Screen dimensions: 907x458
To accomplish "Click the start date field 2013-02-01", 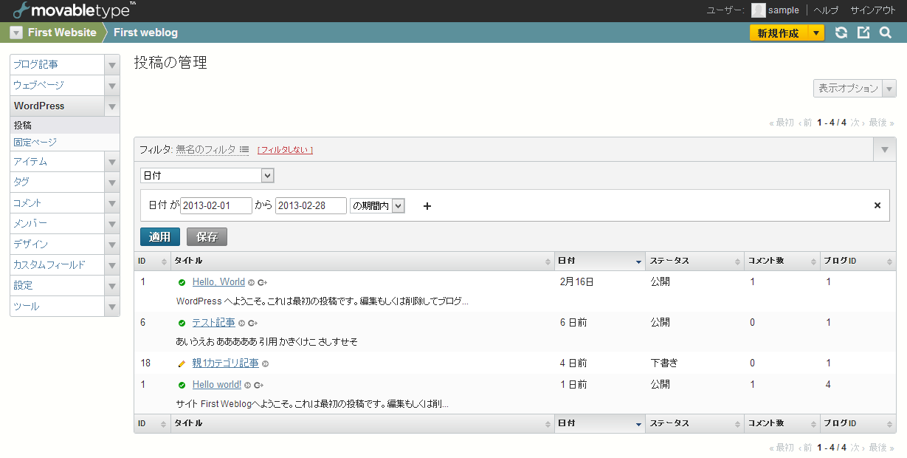I will (x=215, y=206).
